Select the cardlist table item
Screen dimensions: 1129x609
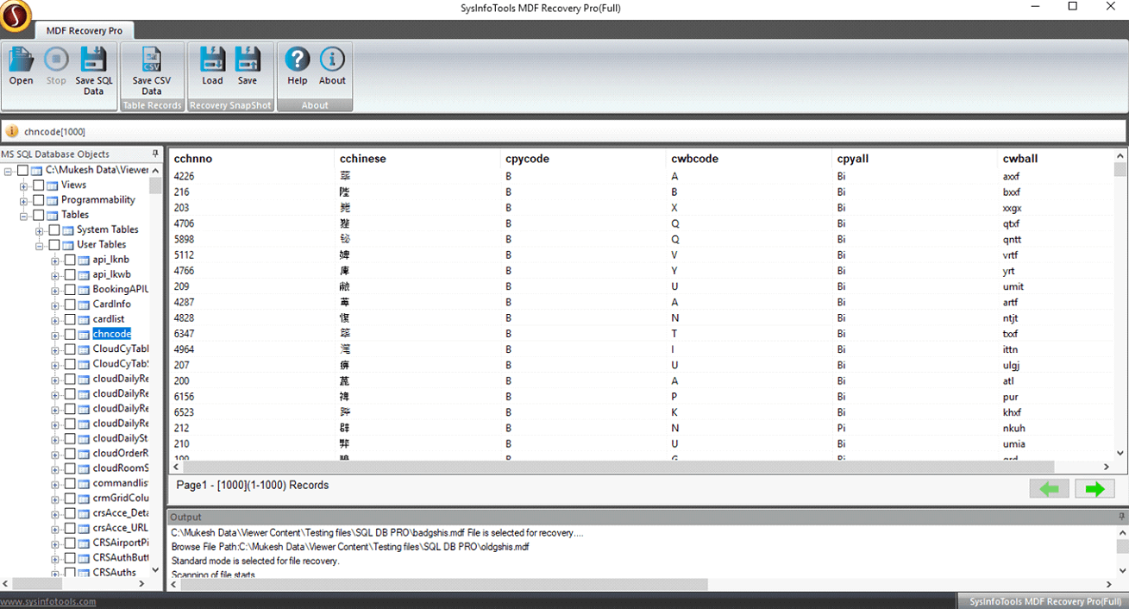[109, 319]
